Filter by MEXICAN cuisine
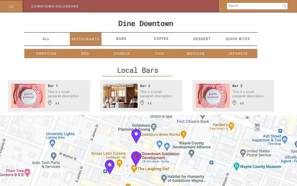 pyautogui.click(x=196, y=53)
